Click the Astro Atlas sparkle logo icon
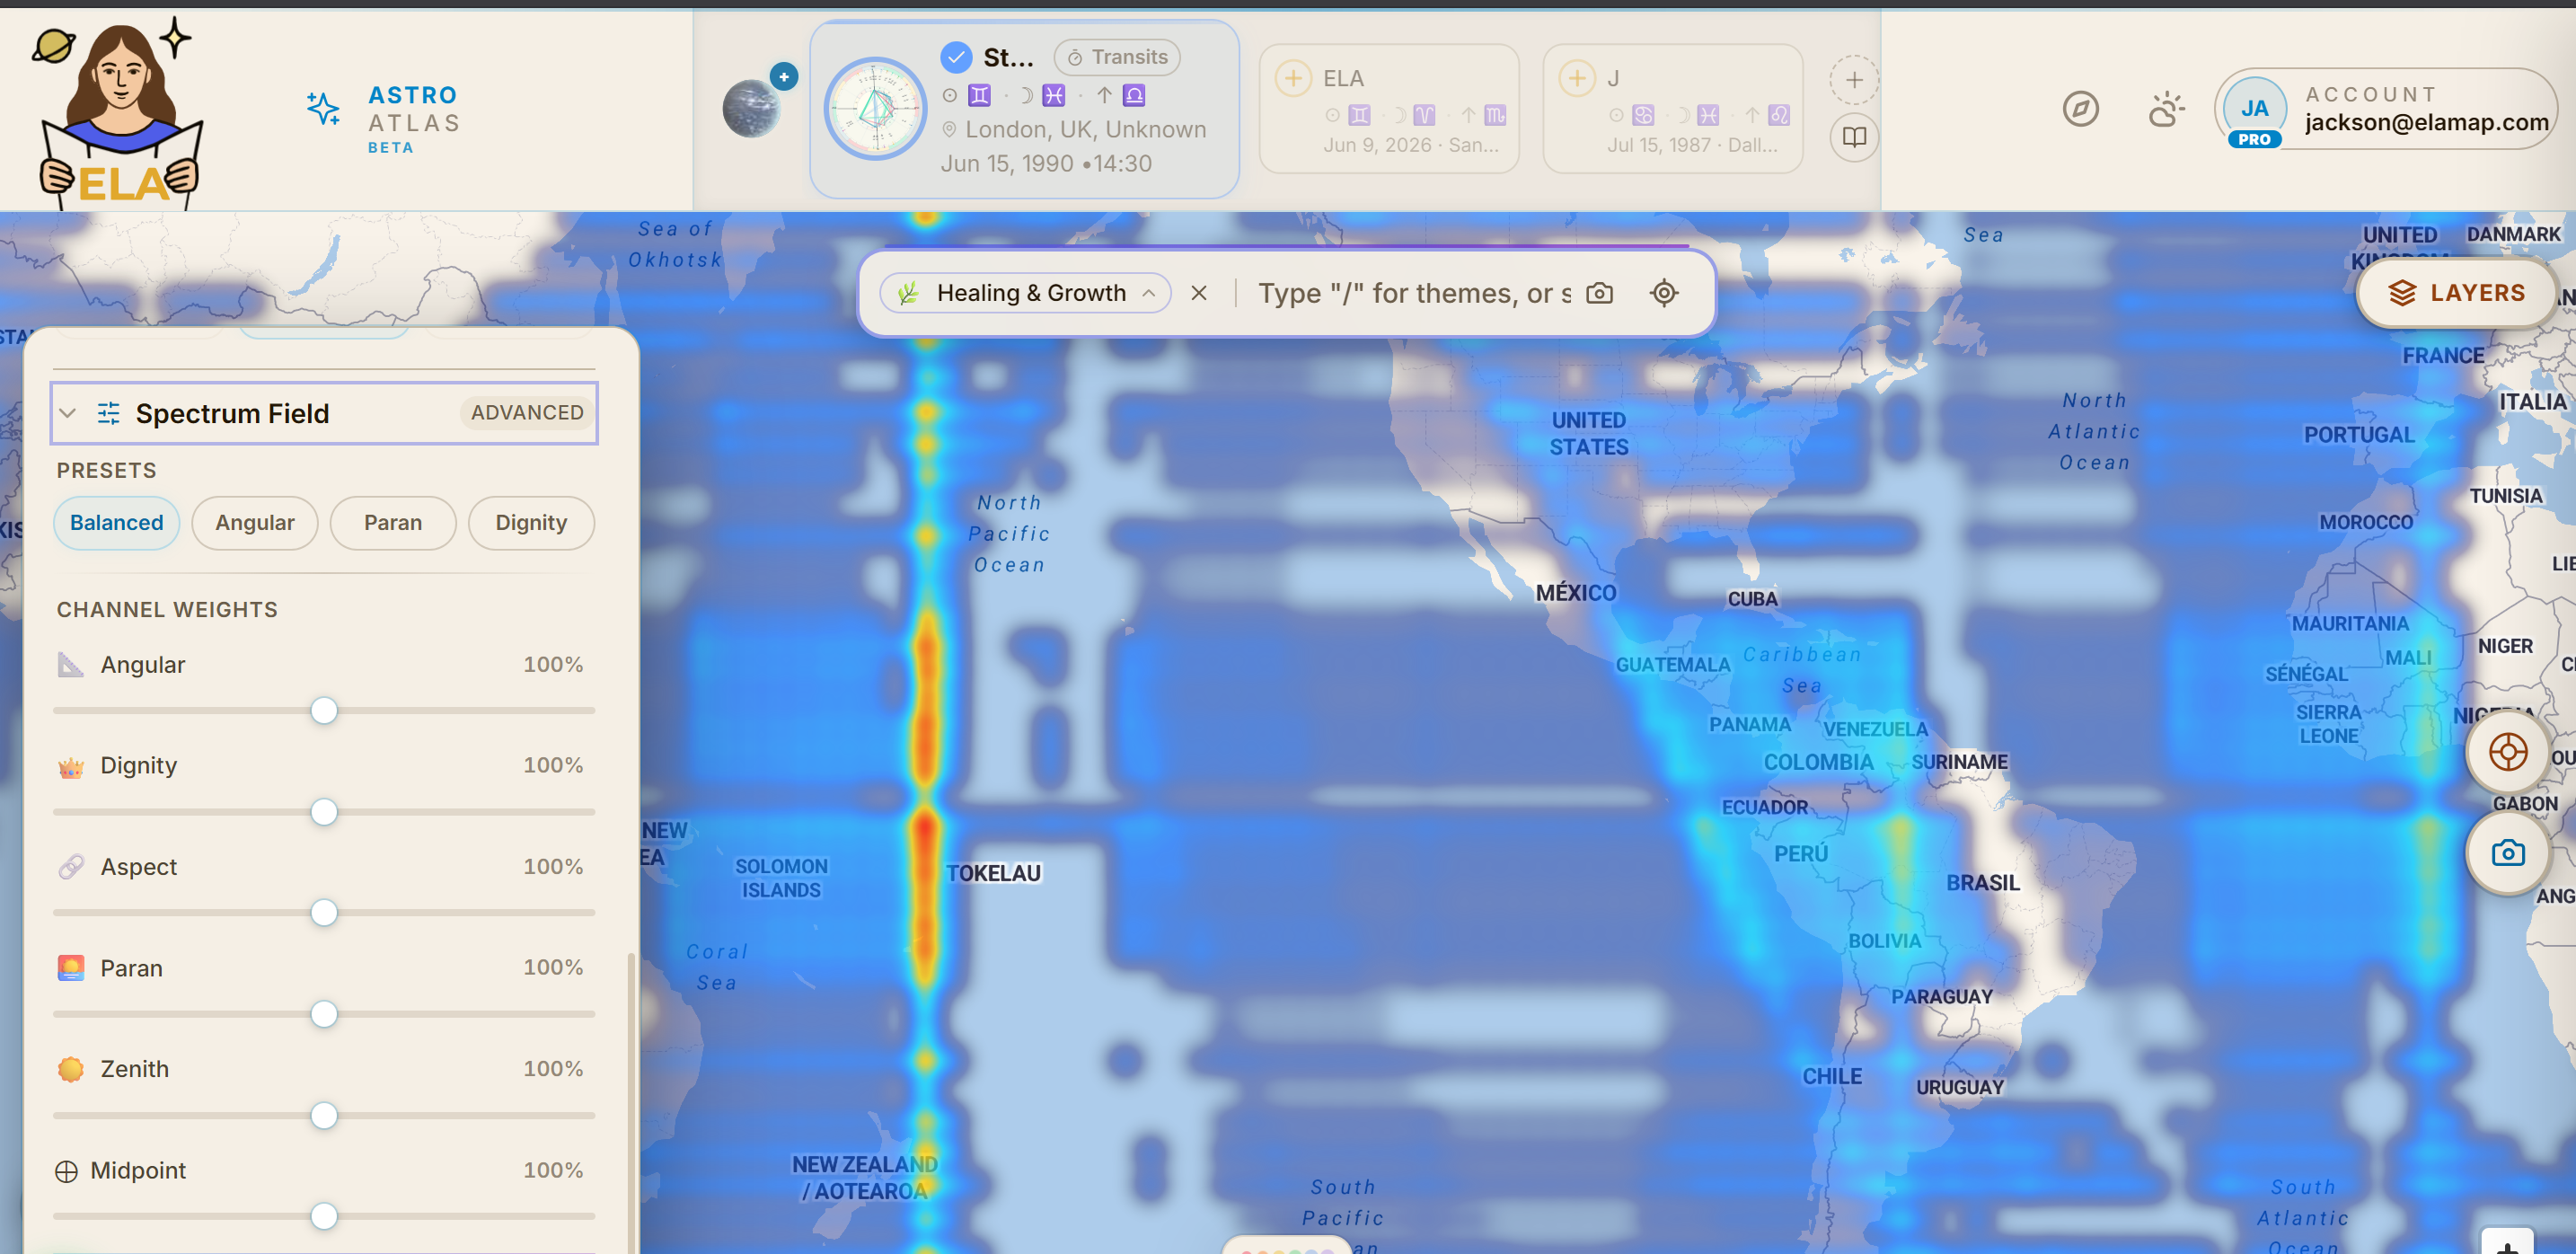Screen dimensions: 2576x1254 [323, 108]
